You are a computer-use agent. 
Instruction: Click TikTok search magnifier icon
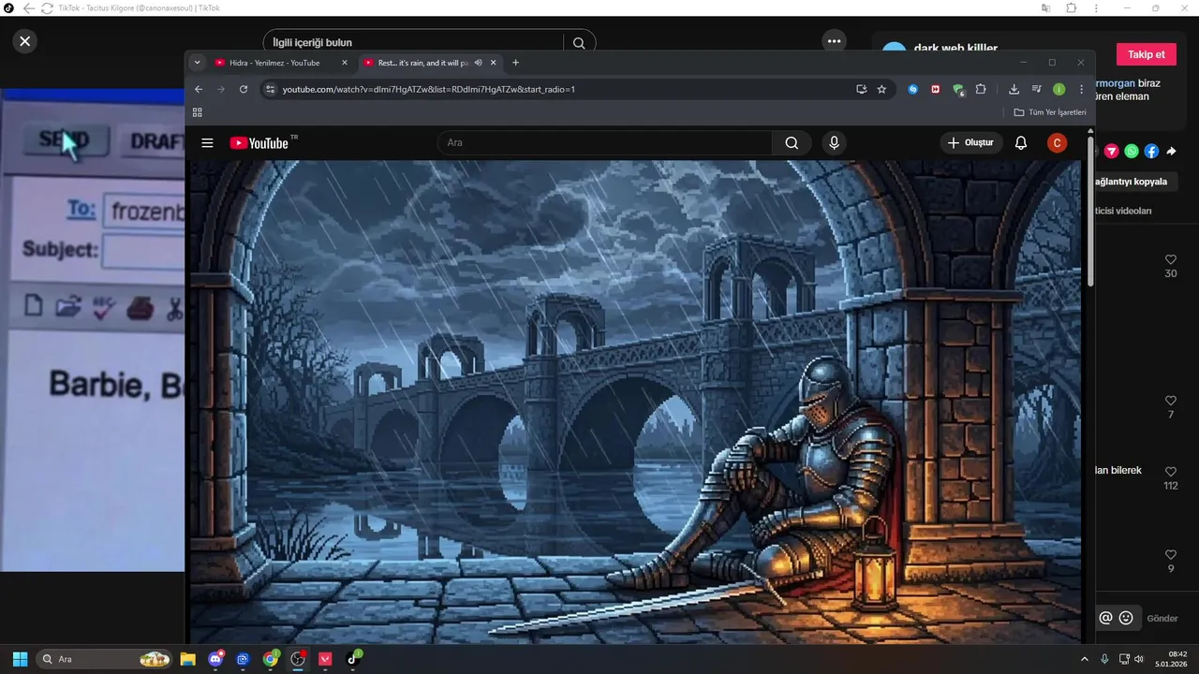579,42
